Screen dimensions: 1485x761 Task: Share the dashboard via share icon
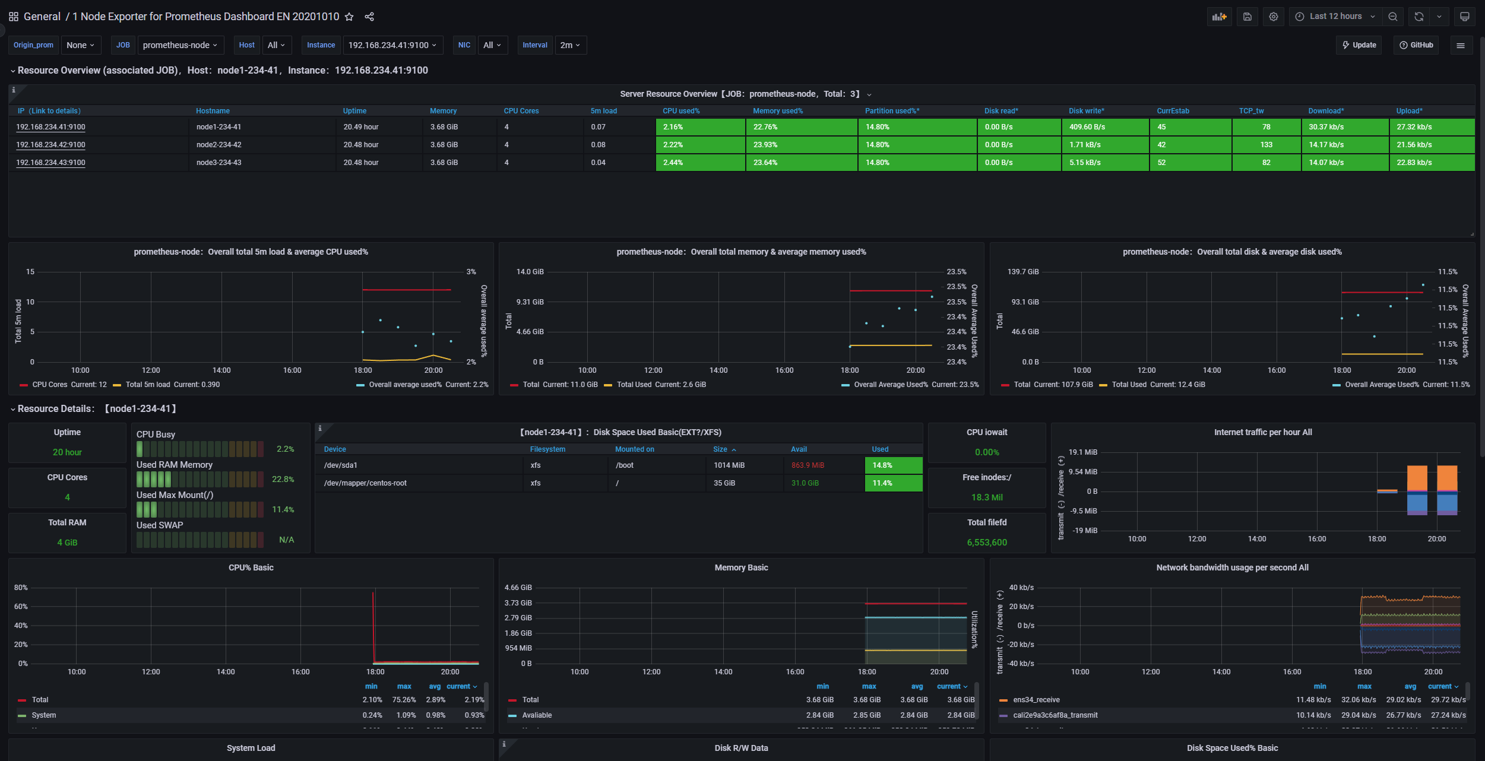point(369,17)
